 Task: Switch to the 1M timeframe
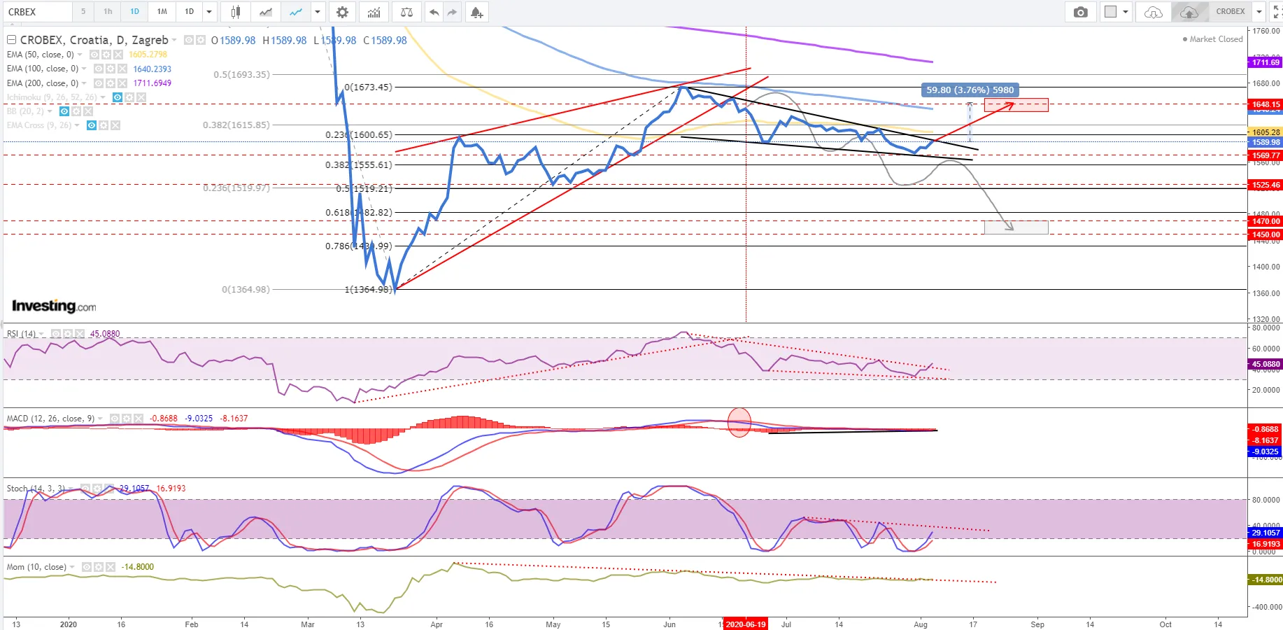162,12
